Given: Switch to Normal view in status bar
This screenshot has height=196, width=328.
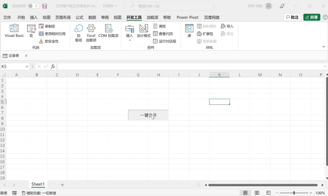Looking at the screenshot, I should [x=245, y=193].
